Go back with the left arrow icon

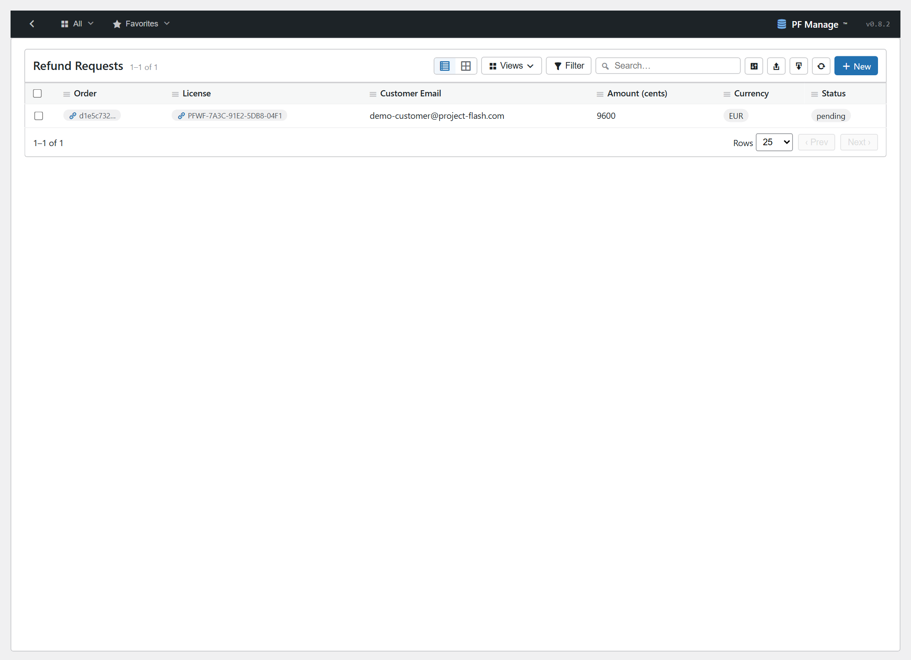click(32, 24)
